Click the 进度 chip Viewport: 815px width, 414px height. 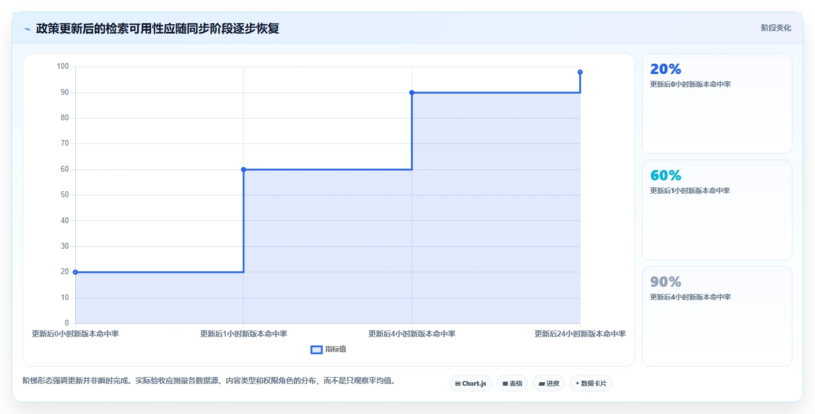click(549, 383)
